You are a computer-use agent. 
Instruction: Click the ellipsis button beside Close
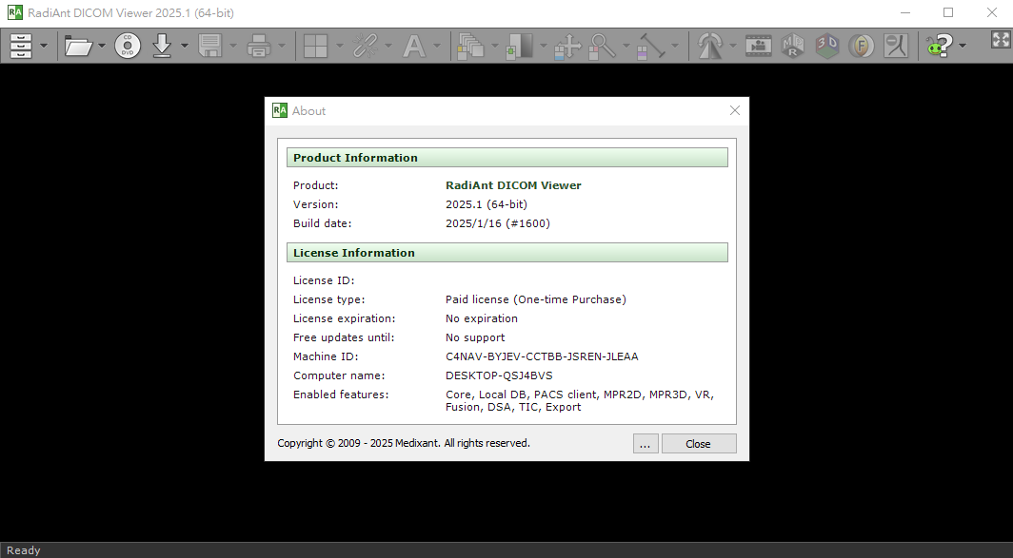pos(645,444)
